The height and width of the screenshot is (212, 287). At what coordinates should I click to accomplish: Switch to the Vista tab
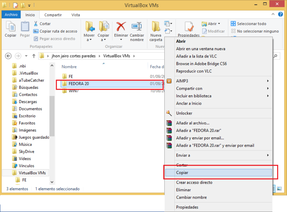(x=76, y=15)
